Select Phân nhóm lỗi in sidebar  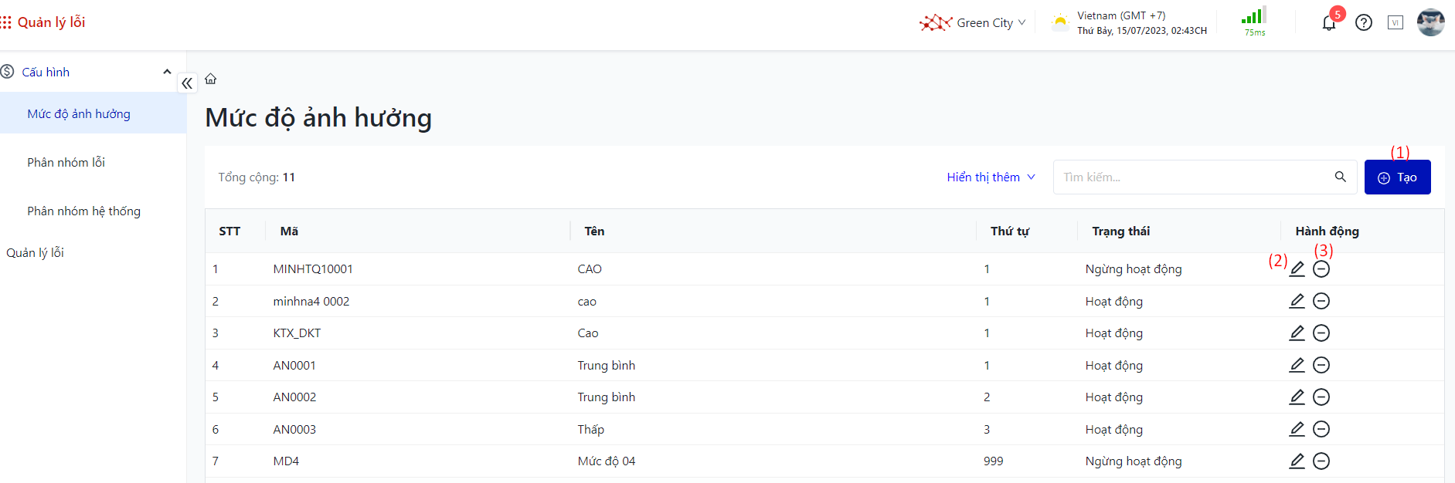66,163
